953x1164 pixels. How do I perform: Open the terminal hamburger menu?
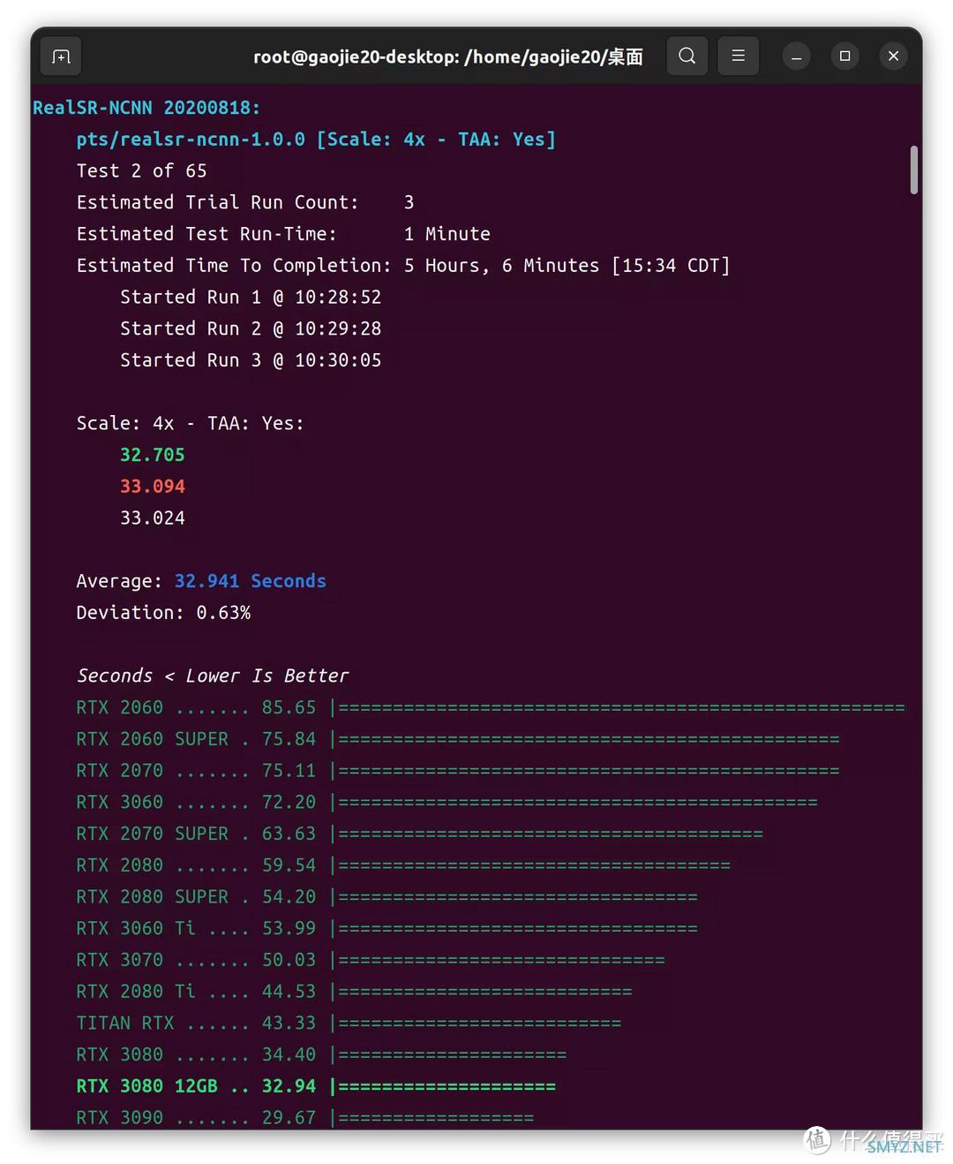(x=739, y=57)
